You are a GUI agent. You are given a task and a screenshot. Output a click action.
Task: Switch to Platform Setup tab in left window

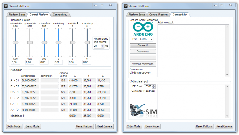17,15
